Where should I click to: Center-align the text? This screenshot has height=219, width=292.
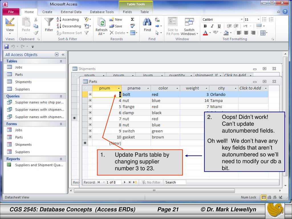[246, 33]
